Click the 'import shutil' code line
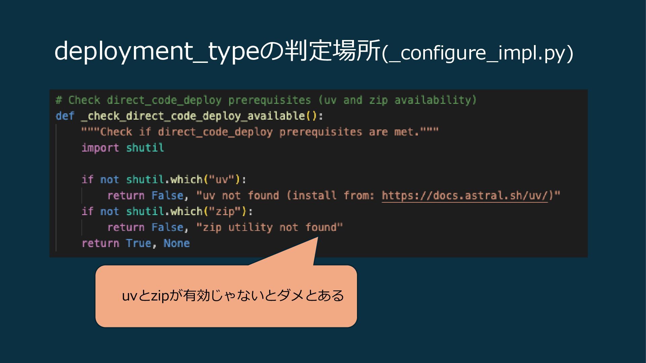Screen dimensions: 646x363 pyautogui.click(x=123, y=148)
